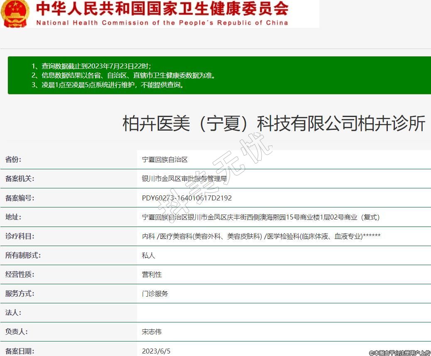Screen dimensions: 431x356
Task: Click the 服务方式 value 门诊服务
Action: tap(155, 293)
